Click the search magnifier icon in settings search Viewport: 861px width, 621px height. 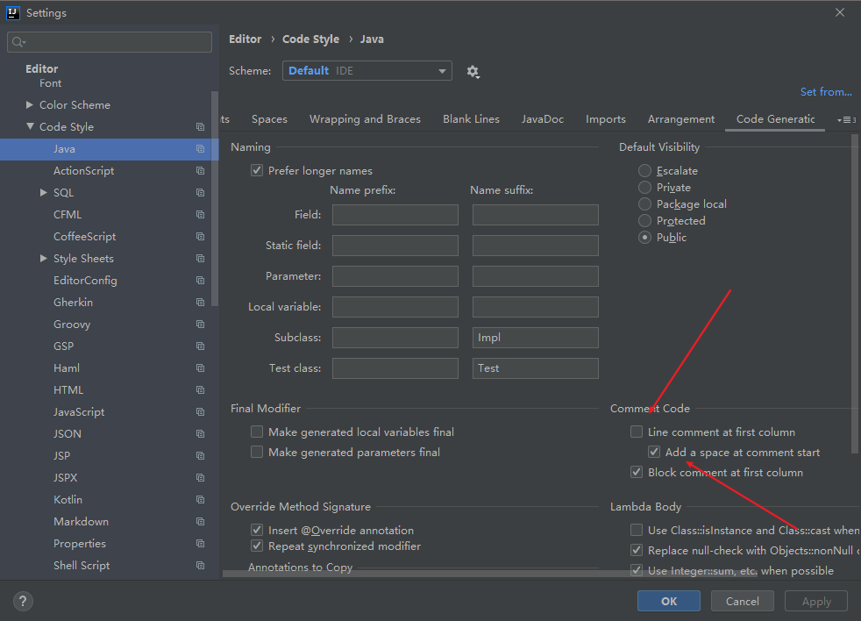coord(18,42)
